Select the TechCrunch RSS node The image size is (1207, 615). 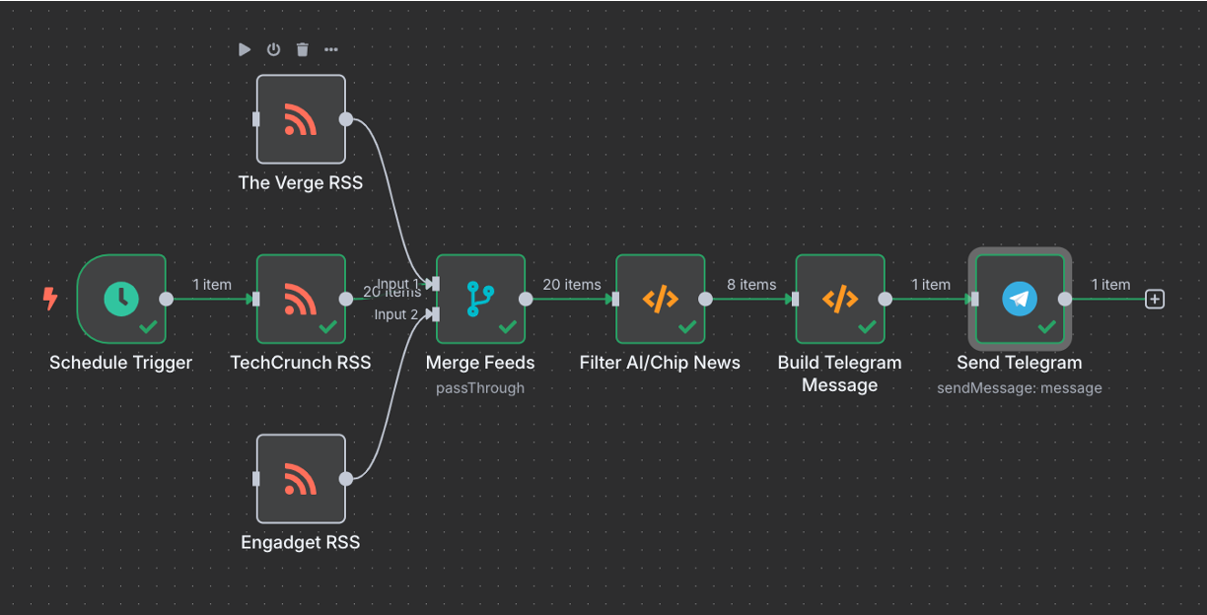click(x=301, y=299)
